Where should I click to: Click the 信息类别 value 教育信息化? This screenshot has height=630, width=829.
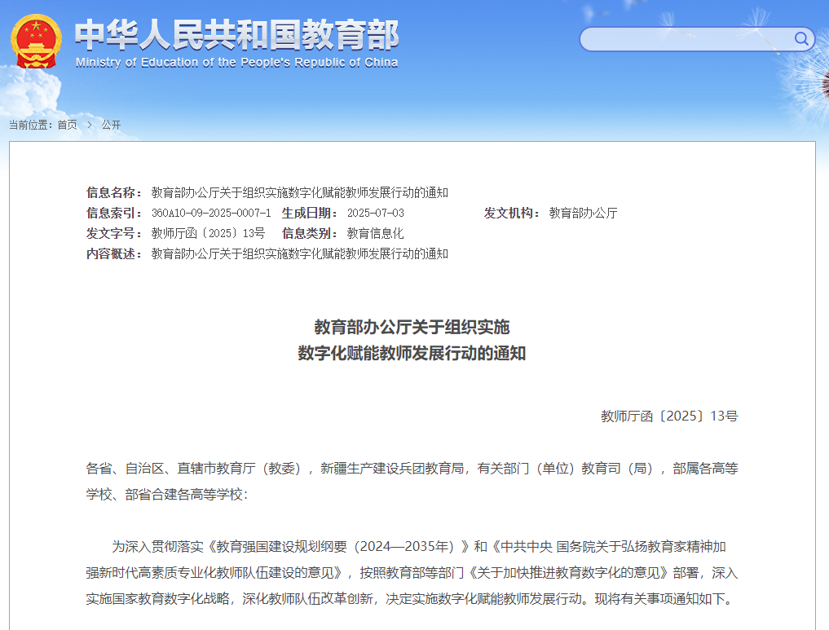tap(376, 233)
